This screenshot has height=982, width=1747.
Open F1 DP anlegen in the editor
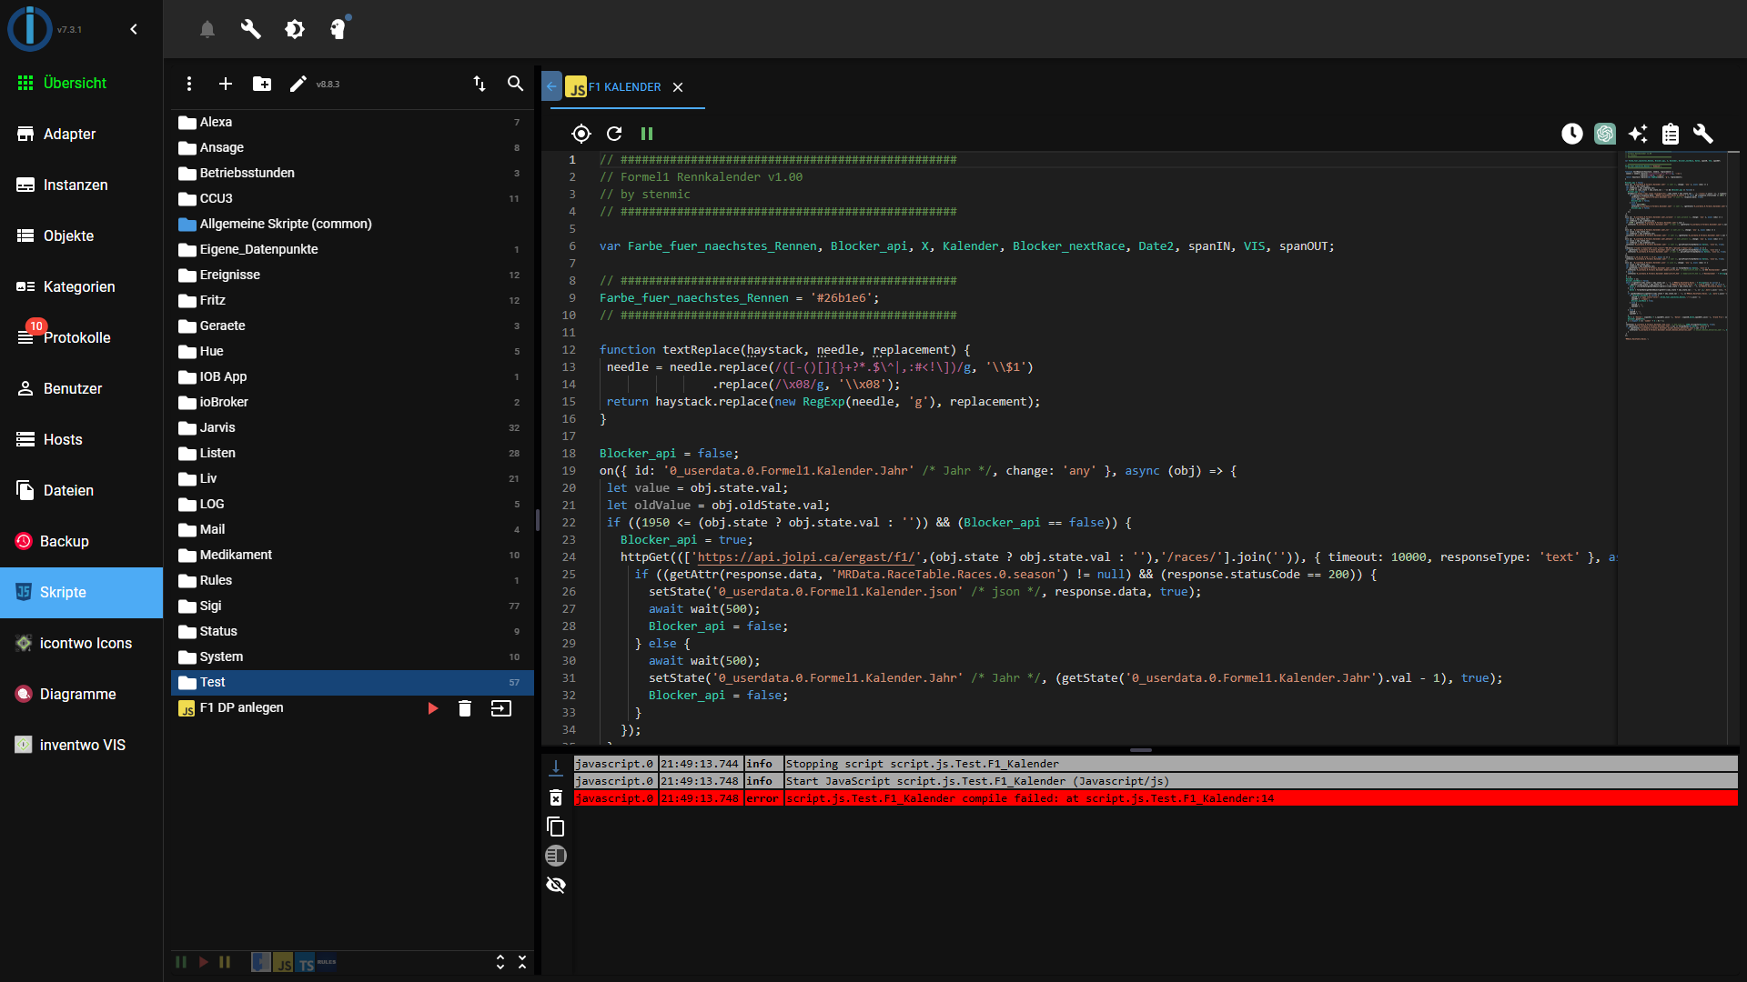point(501,708)
